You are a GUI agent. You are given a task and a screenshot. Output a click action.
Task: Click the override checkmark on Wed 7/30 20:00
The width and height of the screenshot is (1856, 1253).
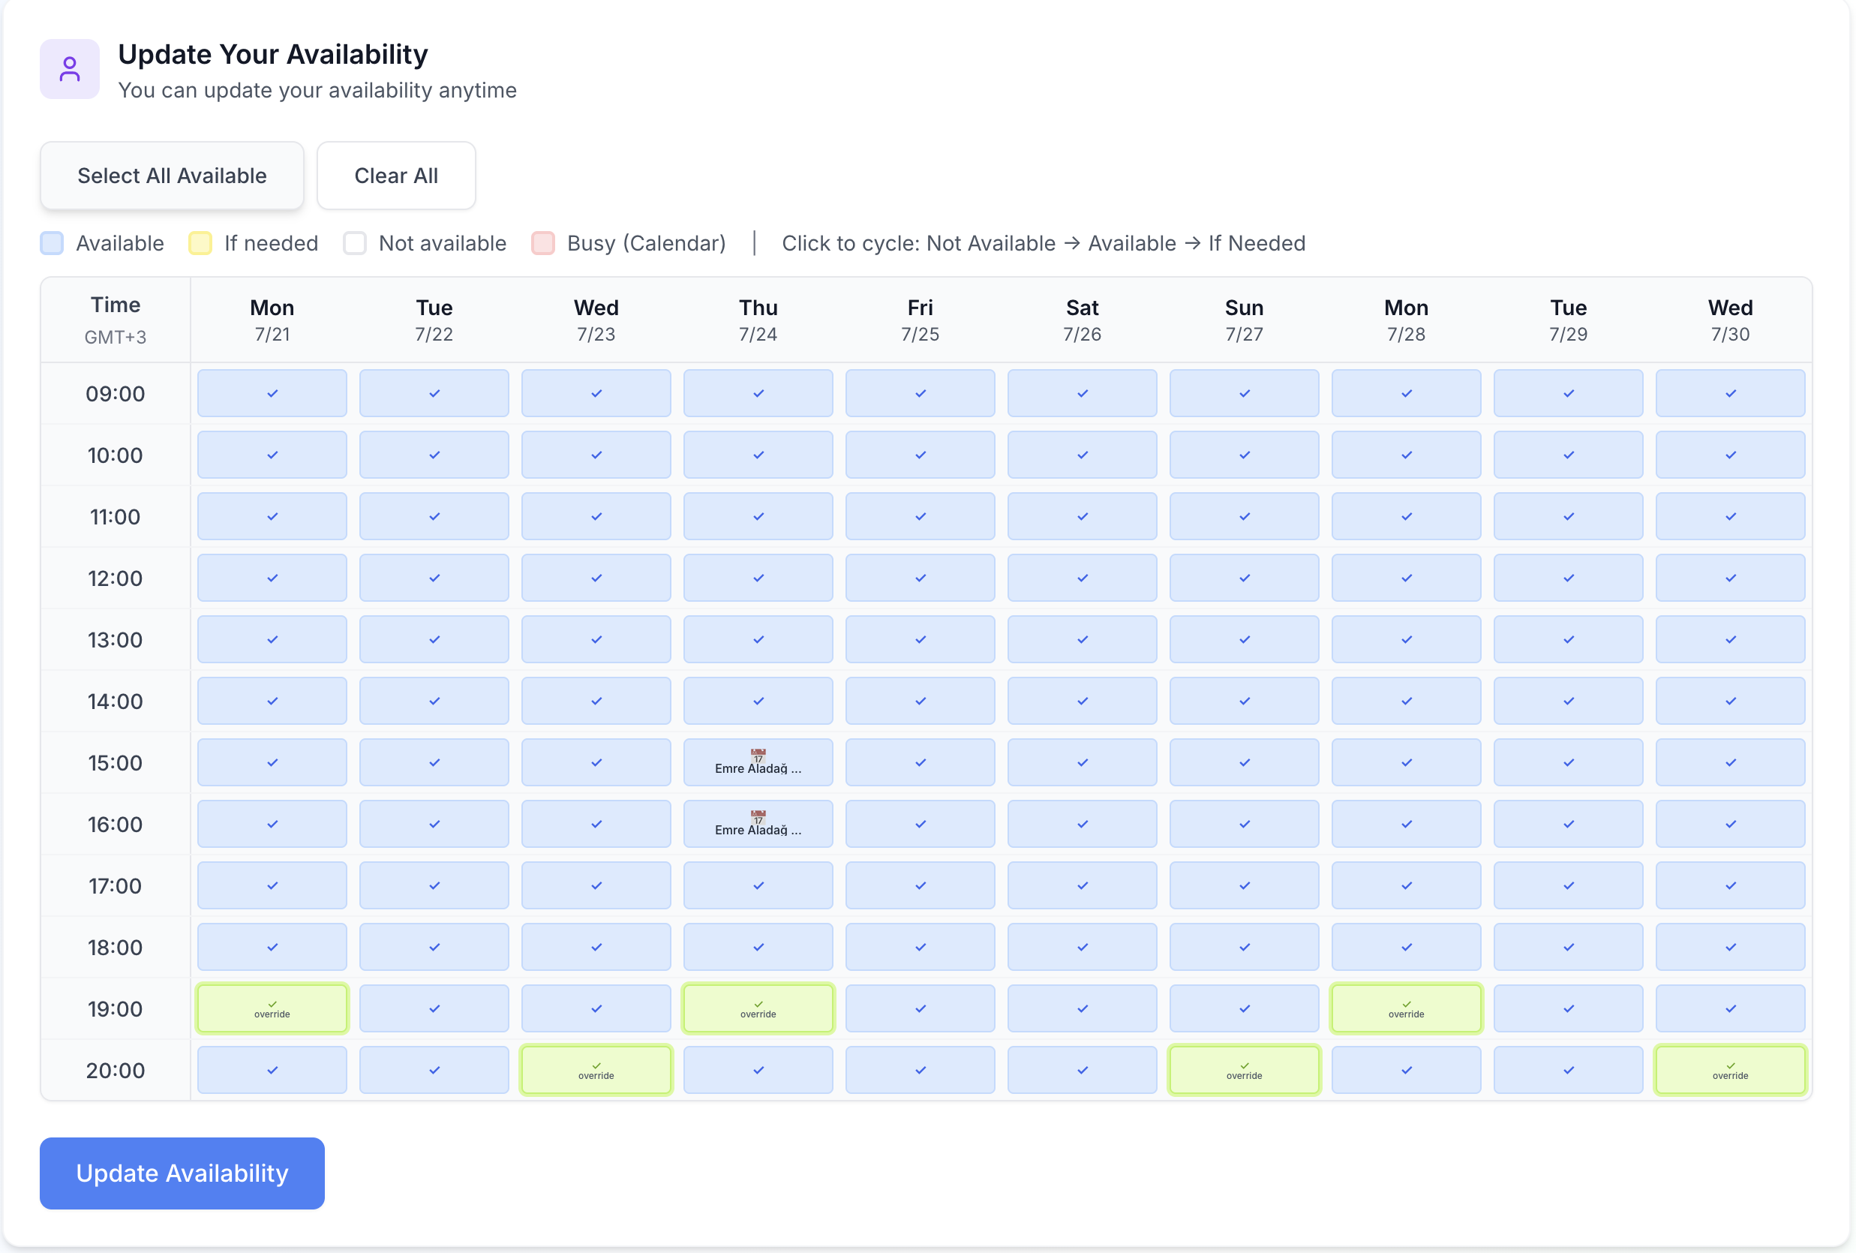[x=1730, y=1065]
